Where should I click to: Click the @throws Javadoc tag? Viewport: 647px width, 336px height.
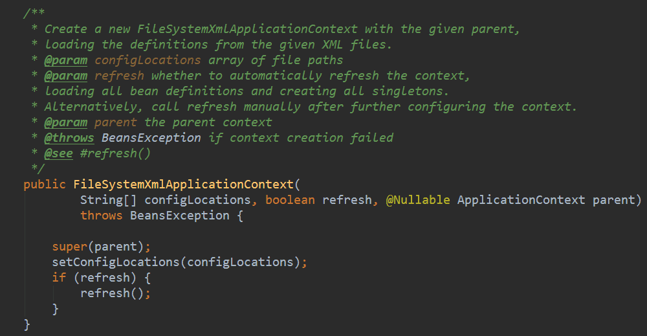(69, 137)
